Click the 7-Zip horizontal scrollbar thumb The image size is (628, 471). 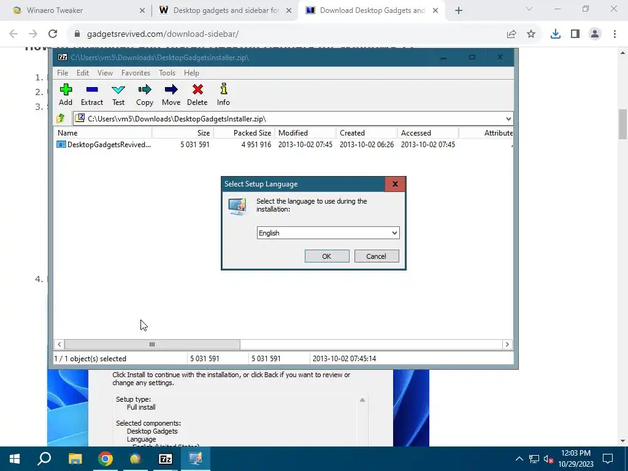click(152, 345)
